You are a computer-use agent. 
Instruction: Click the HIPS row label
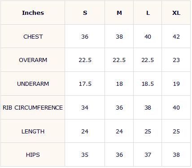33,155
